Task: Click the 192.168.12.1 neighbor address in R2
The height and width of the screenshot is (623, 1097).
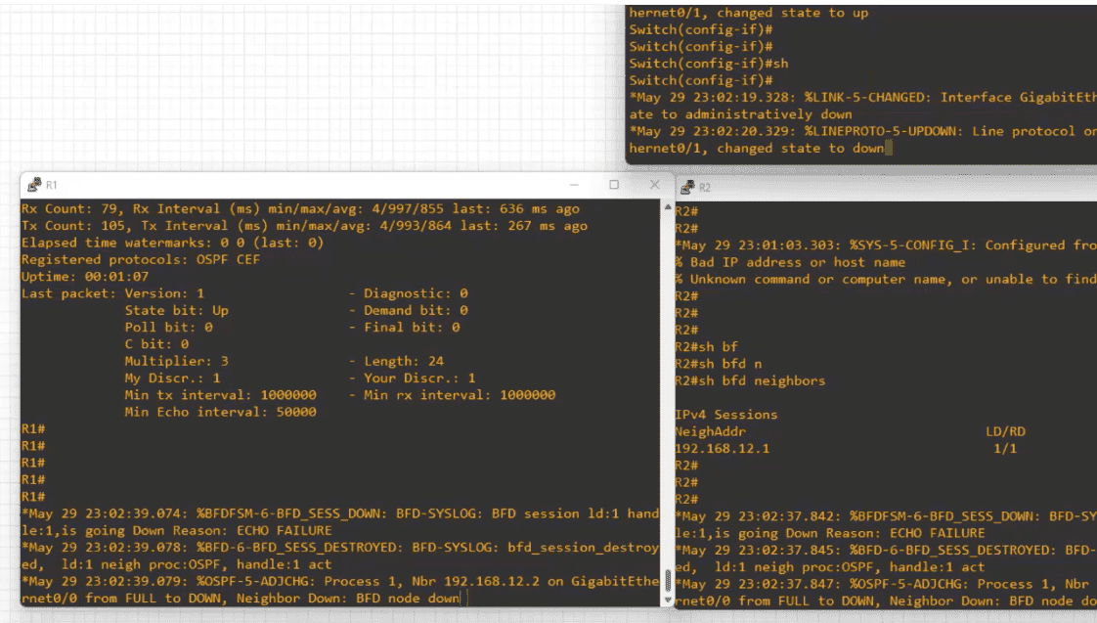Action: (723, 448)
